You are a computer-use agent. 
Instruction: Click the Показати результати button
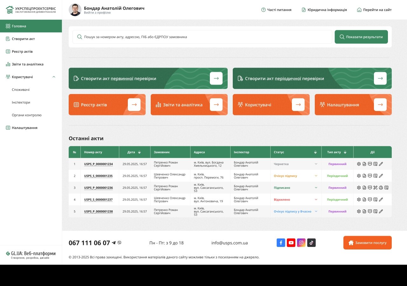click(361, 37)
